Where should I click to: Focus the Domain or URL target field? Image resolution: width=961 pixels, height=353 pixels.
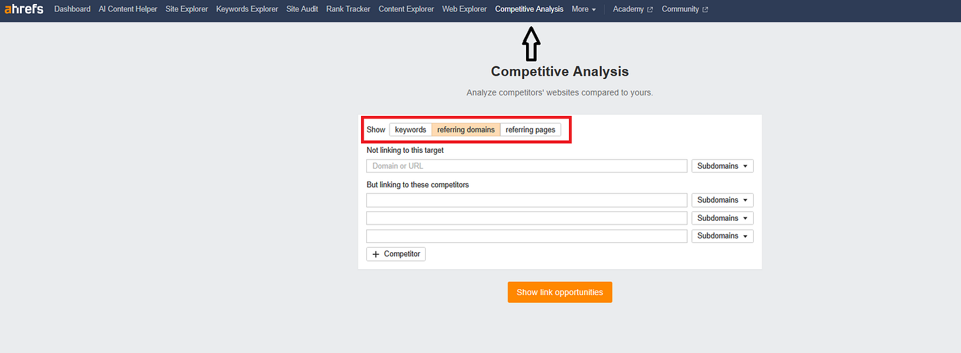click(527, 166)
